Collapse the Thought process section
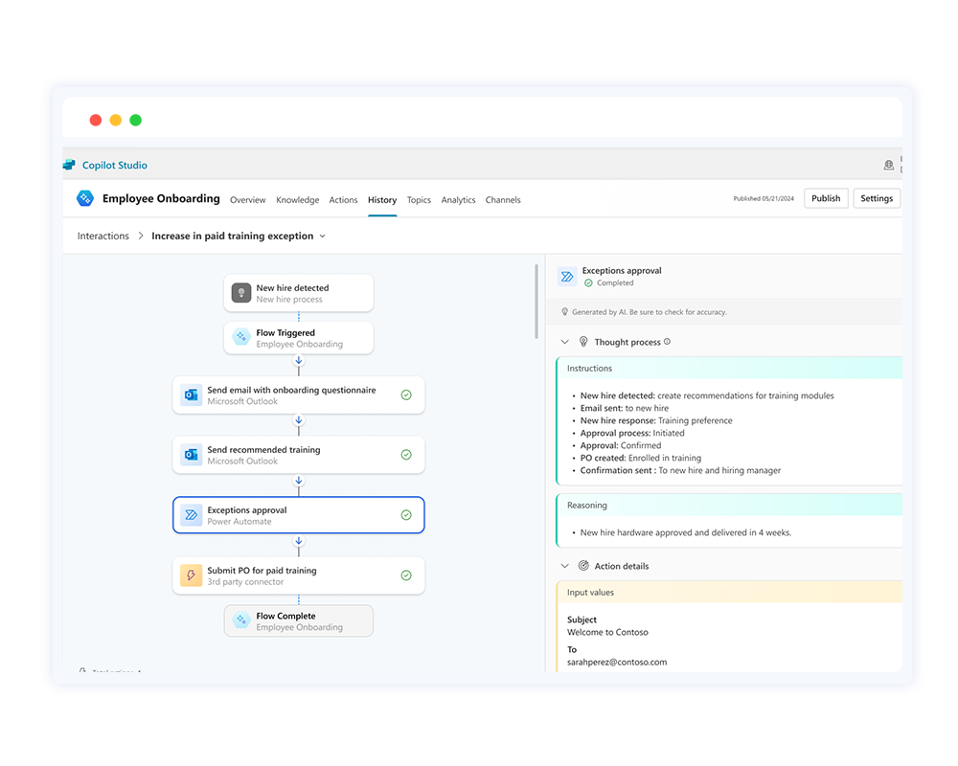 565,342
